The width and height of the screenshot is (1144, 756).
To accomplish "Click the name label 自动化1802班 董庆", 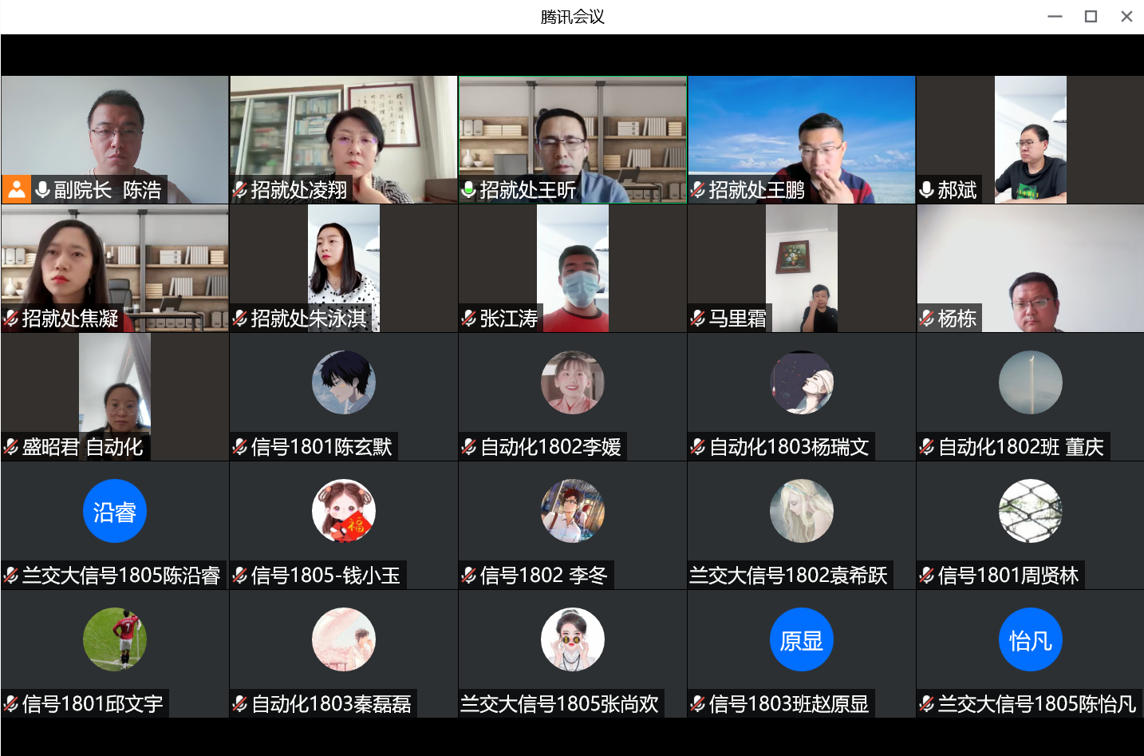I will pyautogui.click(x=1020, y=447).
